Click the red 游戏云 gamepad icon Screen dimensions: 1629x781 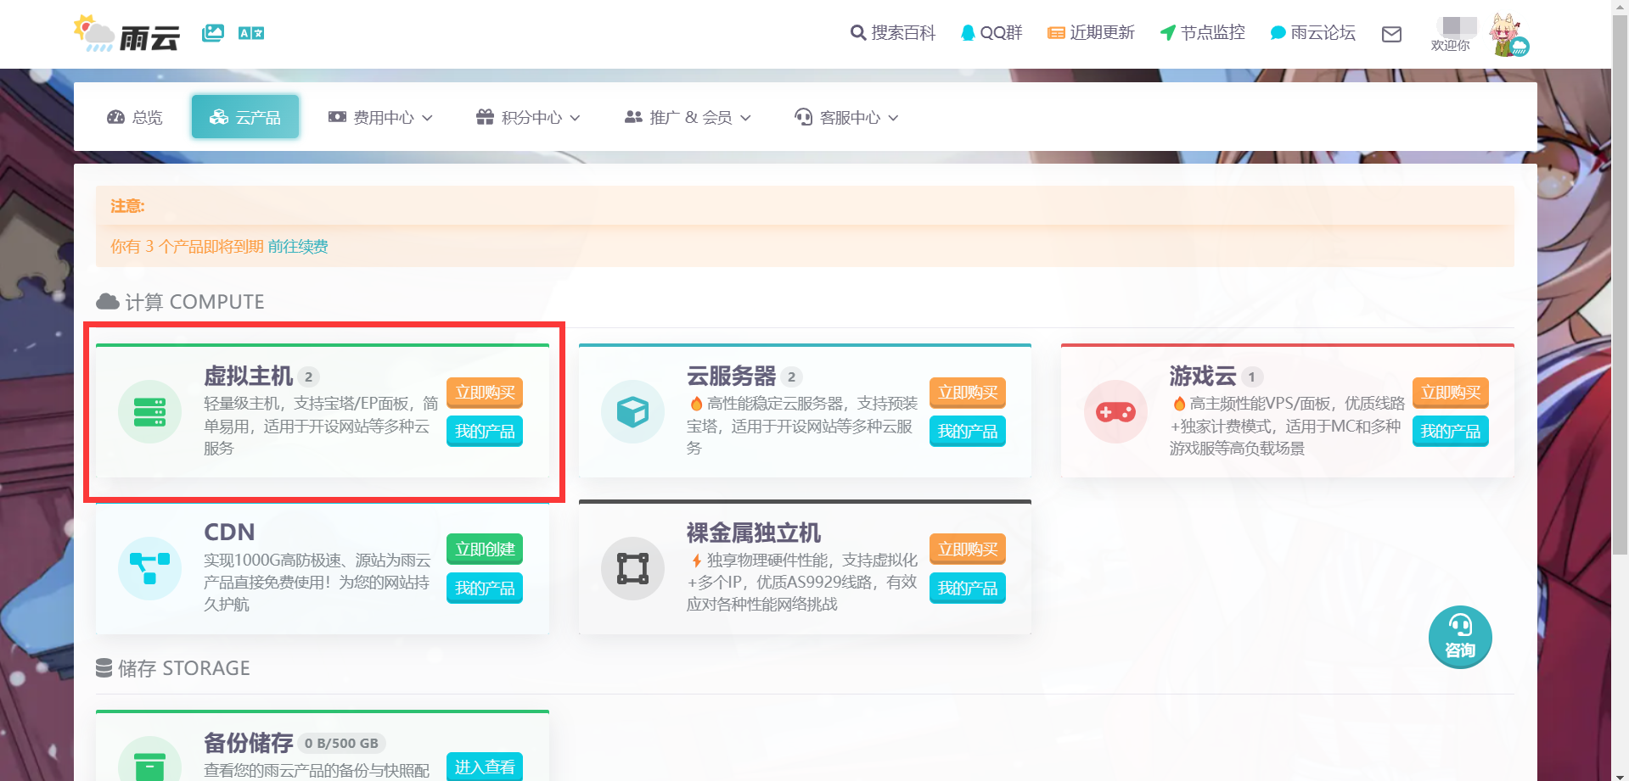[1115, 412]
